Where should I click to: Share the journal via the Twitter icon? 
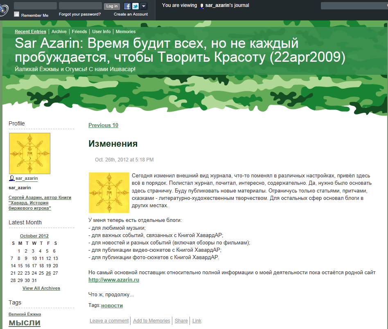click(x=135, y=6)
